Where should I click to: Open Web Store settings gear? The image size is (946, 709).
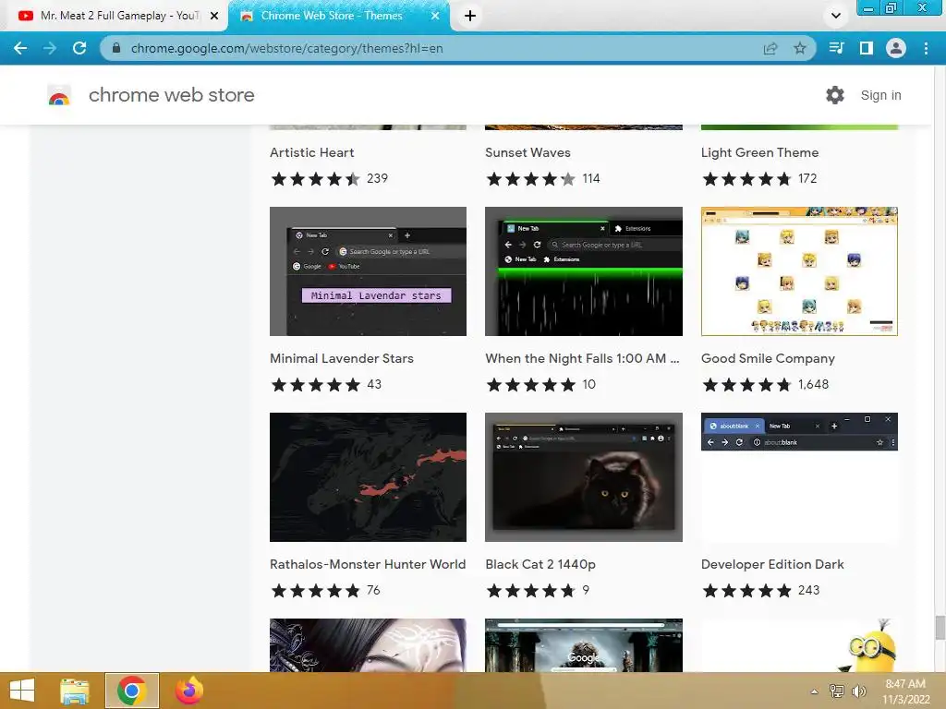point(835,95)
